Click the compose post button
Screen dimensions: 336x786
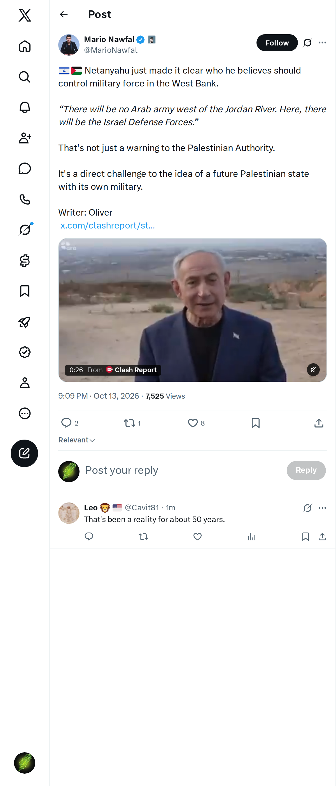pos(24,453)
